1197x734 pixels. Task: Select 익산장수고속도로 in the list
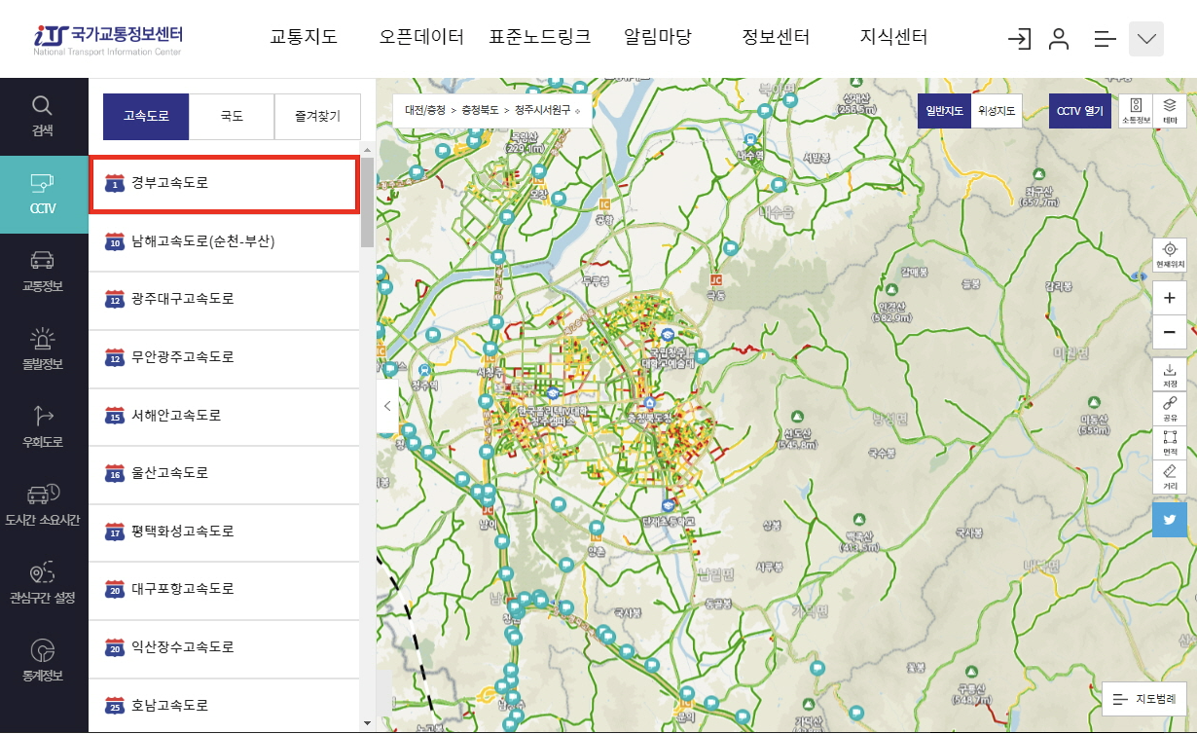[x=224, y=647]
